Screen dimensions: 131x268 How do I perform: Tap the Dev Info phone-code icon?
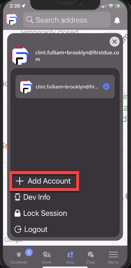point(17,197)
